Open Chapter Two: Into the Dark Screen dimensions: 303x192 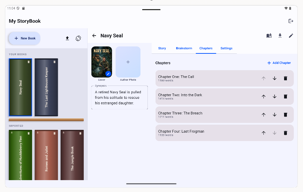coord(225,96)
